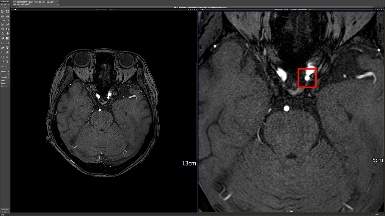Open the tab list dropdown arrow
Image resolution: width=385 pixels, height=216 pixels.
58,4
